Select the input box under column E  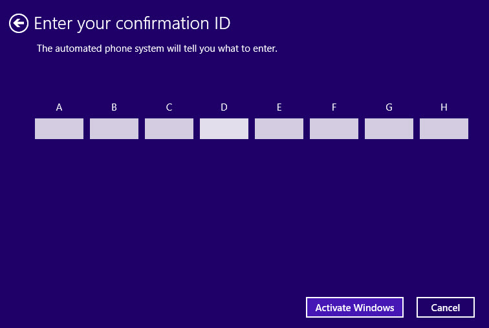[x=279, y=129]
